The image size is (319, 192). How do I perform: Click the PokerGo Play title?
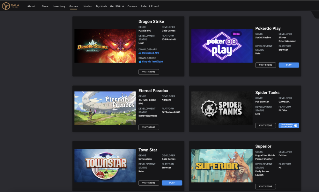tap(268, 28)
